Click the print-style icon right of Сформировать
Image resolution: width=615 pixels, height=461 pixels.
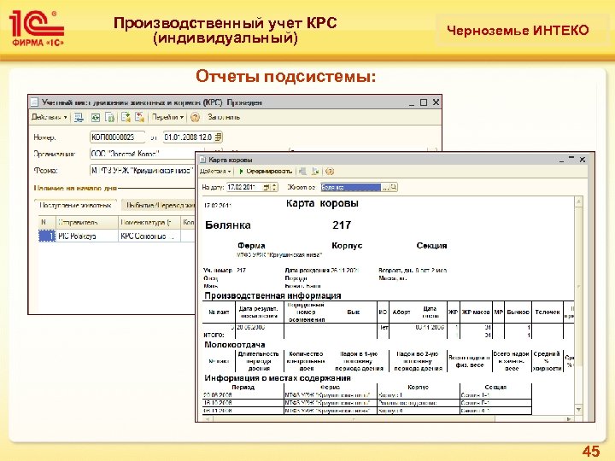(x=302, y=172)
